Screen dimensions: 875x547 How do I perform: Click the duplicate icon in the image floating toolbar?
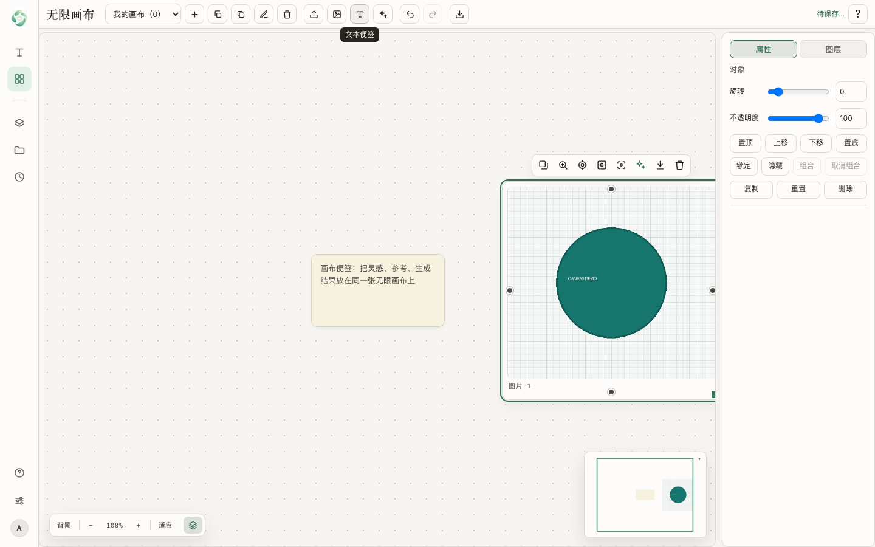[x=544, y=165]
